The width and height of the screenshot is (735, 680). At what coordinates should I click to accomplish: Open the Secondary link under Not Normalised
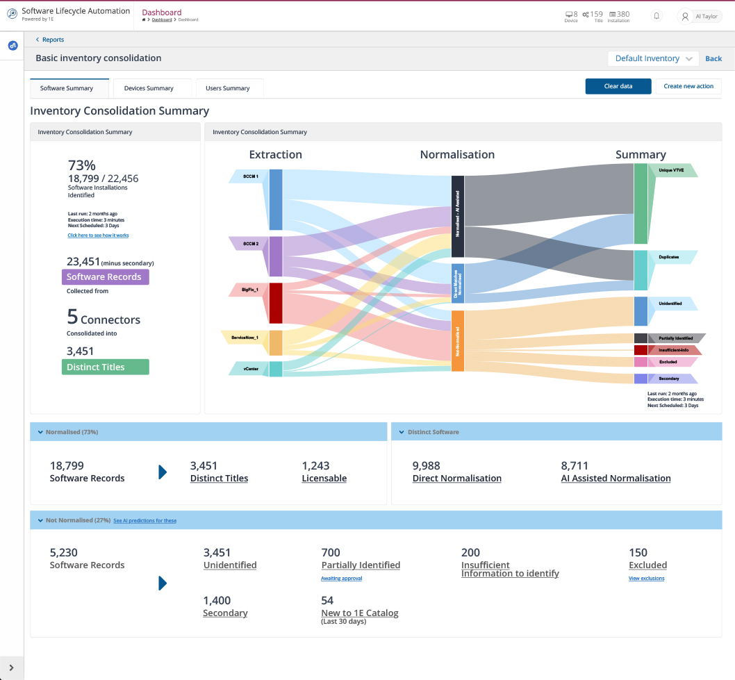(225, 613)
